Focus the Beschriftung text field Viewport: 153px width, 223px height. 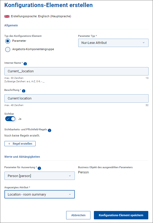(76, 98)
